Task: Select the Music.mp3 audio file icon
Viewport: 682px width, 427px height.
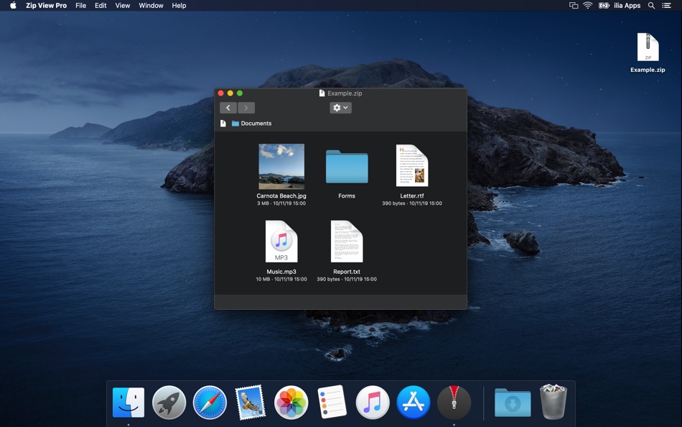Action: [281, 242]
